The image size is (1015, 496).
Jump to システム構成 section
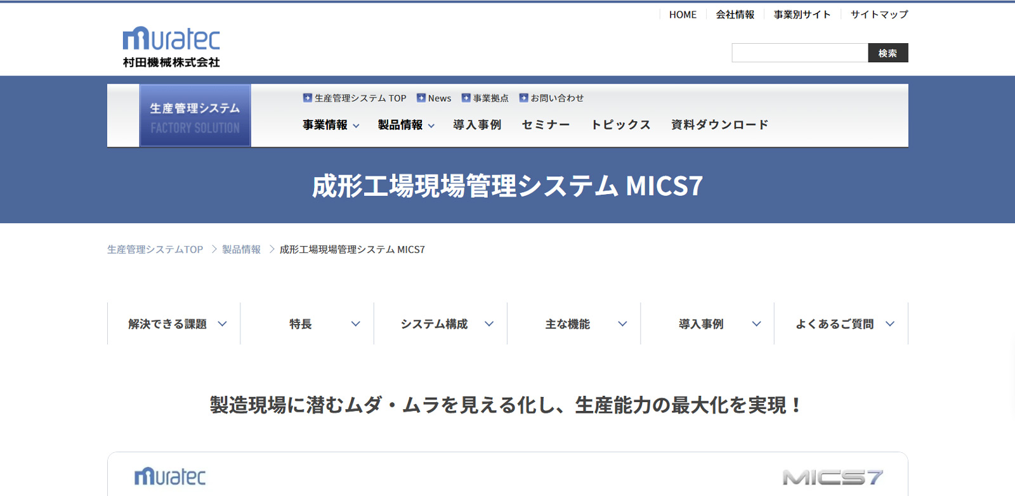coord(441,323)
